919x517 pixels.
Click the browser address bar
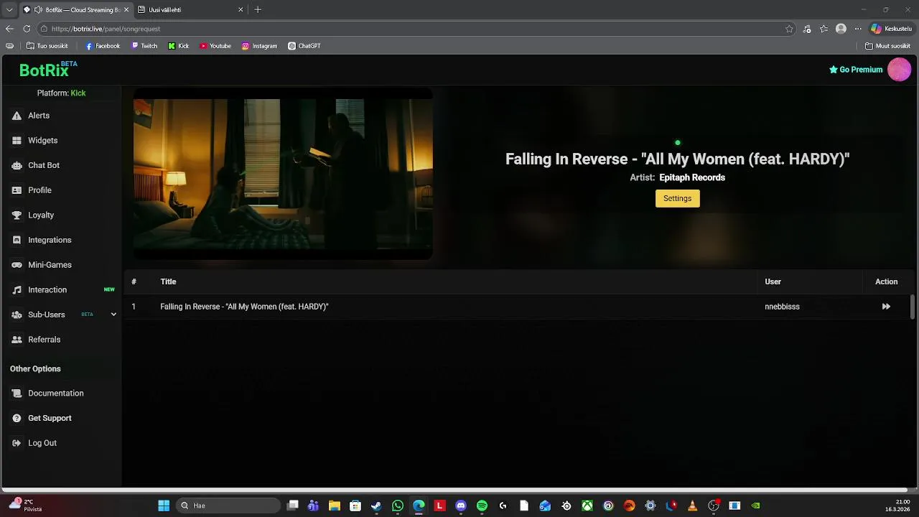coord(416,29)
